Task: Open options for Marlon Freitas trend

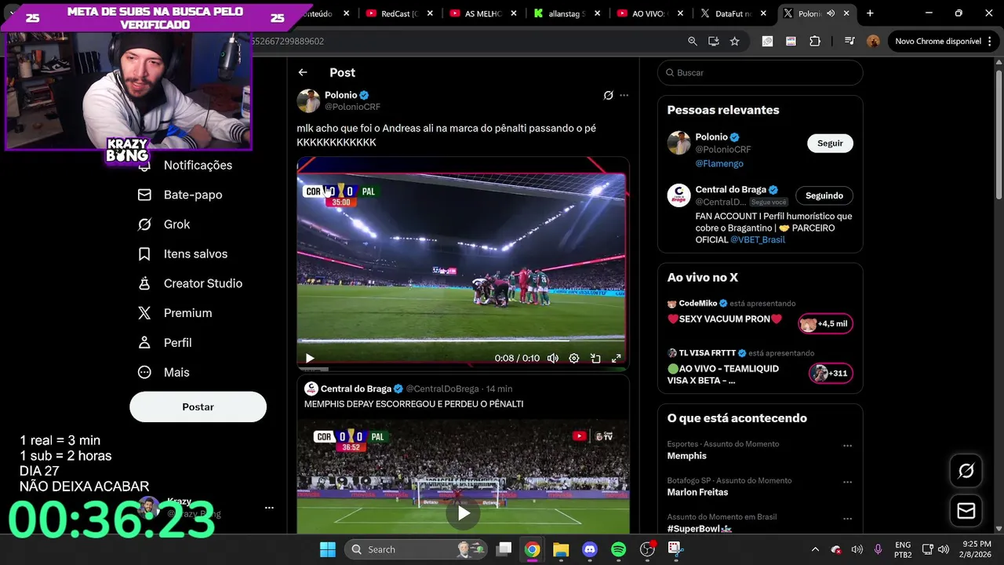Action: click(x=847, y=482)
